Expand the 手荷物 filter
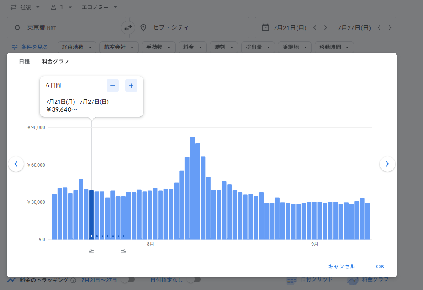Screen dimensions: 423x290 (158, 47)
